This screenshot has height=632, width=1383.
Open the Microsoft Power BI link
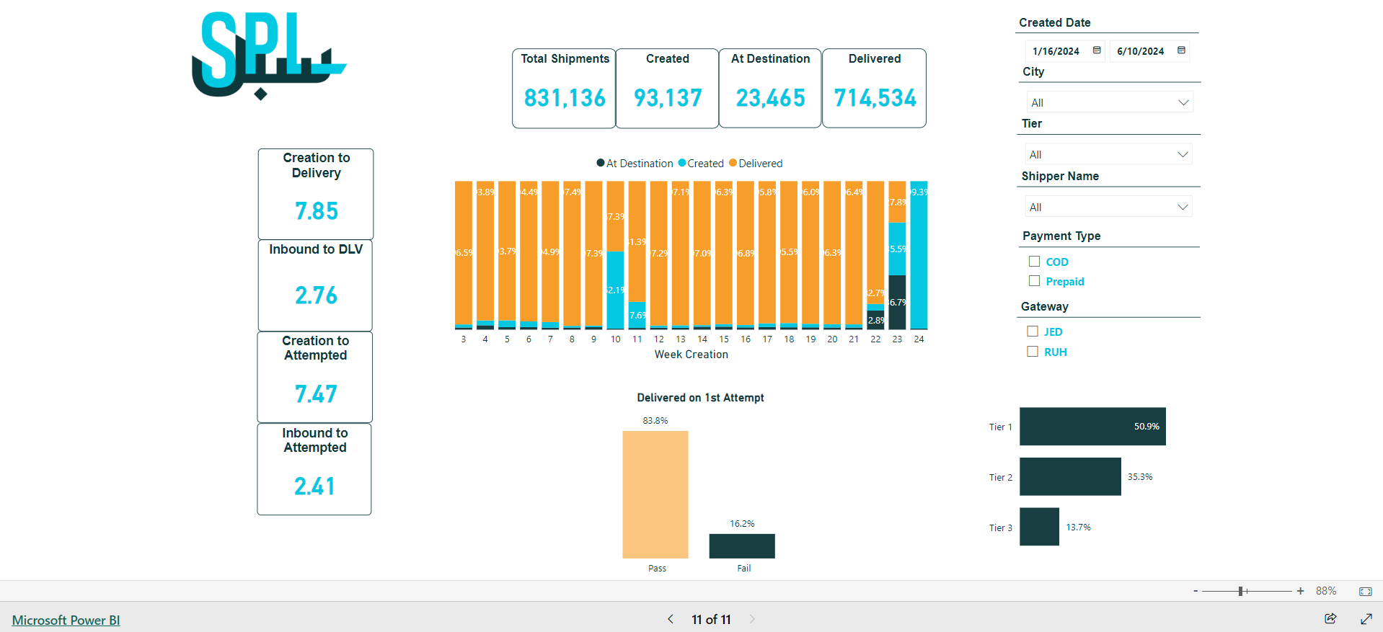[x=66, y=620]
